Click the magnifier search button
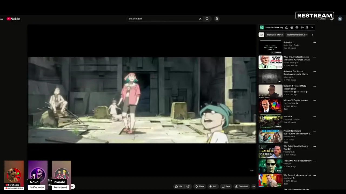This screenshot has width=346, height=194. tap(207, 19)
